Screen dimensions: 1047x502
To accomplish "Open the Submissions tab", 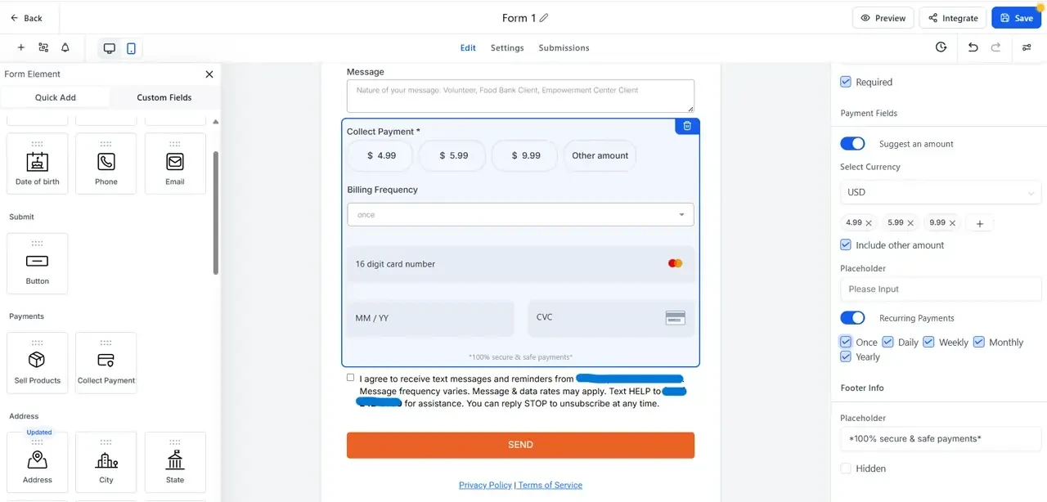I will 564,47.
